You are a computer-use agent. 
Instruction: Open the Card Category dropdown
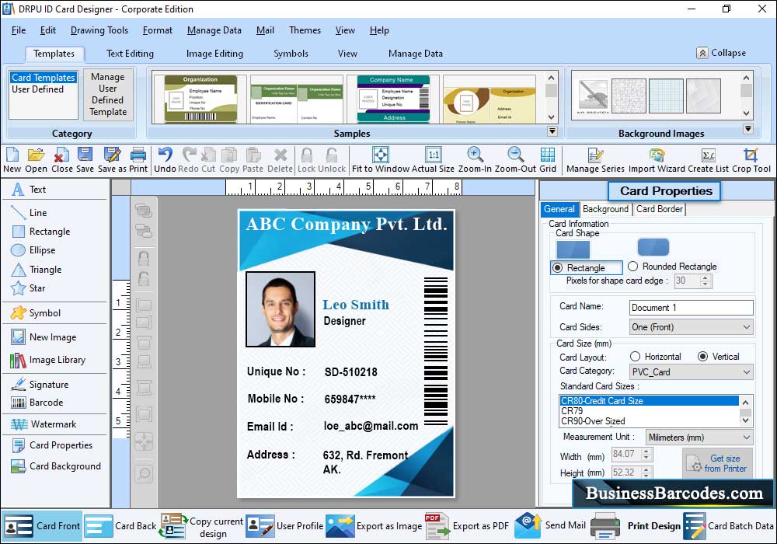[692, 372]
